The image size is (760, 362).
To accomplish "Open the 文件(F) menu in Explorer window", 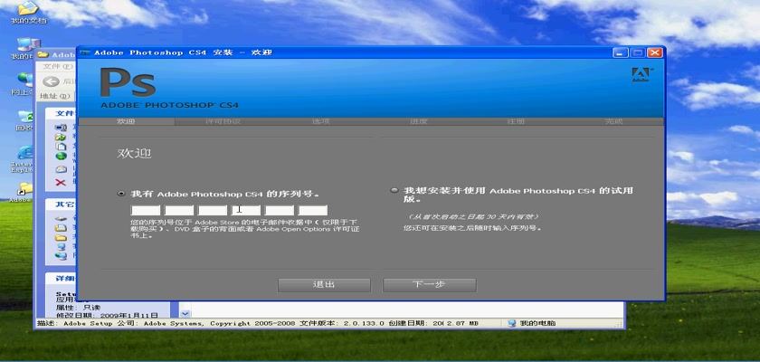I will point(58,66).
